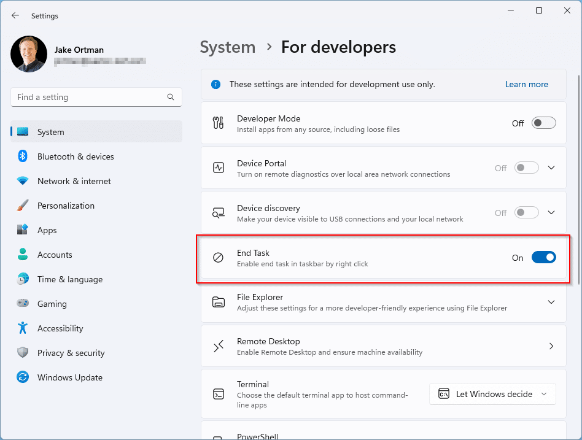Click the Network wifi icon in sidebar

pyautogui.click(x=23, y=181)
